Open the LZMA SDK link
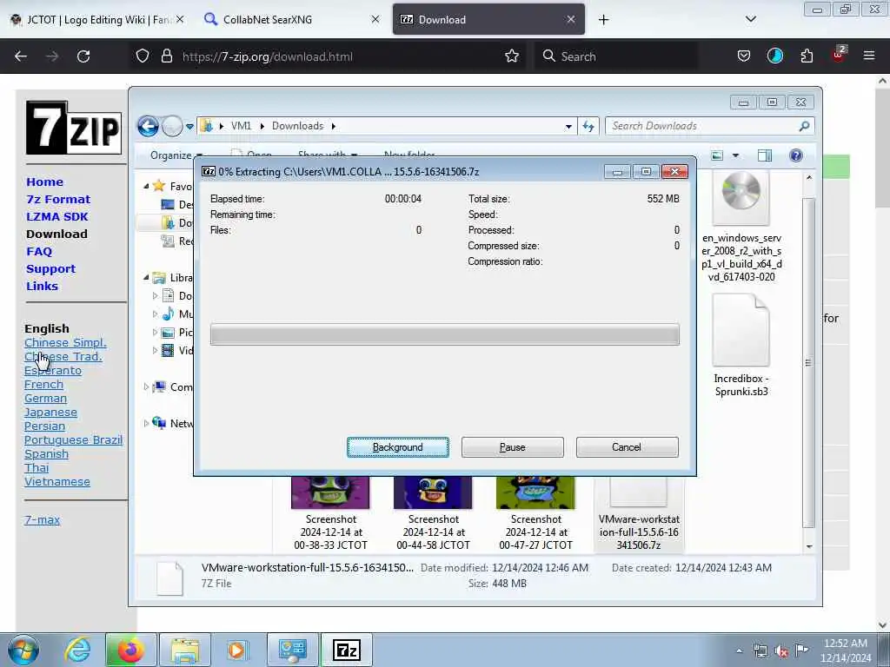Screen dimensions: 890x667 pyautogui.click(x=57, y=216)
